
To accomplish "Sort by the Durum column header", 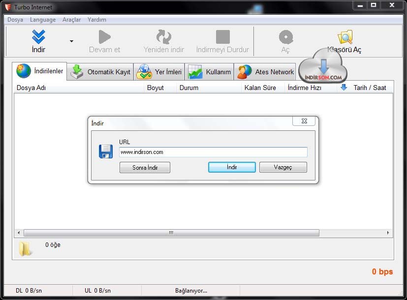I will [x=209, y=88].
